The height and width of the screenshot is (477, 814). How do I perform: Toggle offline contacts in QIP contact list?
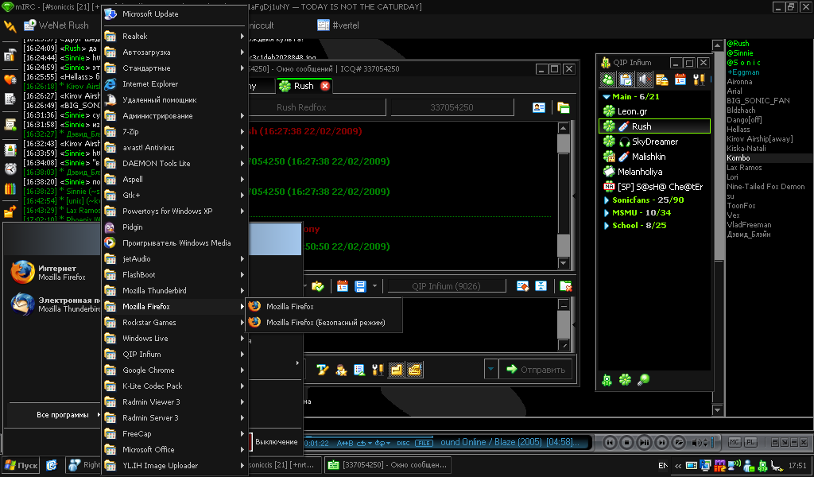pyautogui.click(x=608, y=79)
